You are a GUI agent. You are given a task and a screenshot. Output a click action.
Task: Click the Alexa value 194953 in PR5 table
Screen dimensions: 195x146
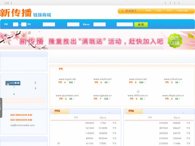[x=103, y=133]
